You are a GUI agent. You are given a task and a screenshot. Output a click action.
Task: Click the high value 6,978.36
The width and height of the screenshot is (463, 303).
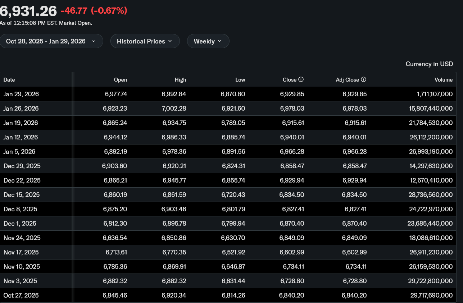click(174, 152)
